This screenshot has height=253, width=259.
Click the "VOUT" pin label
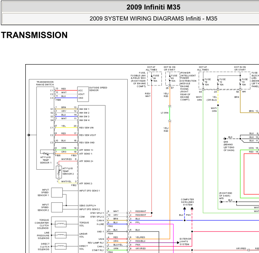pos(81,94)
